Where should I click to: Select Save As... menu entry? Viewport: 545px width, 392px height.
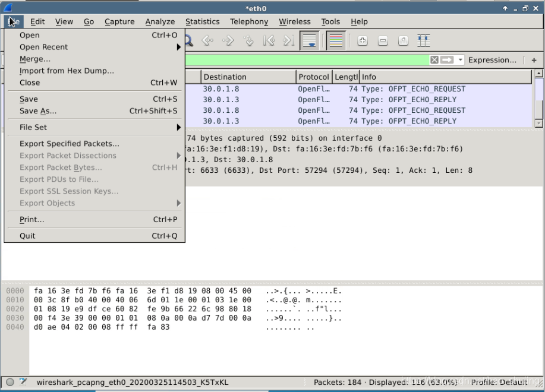click(94, 110)
